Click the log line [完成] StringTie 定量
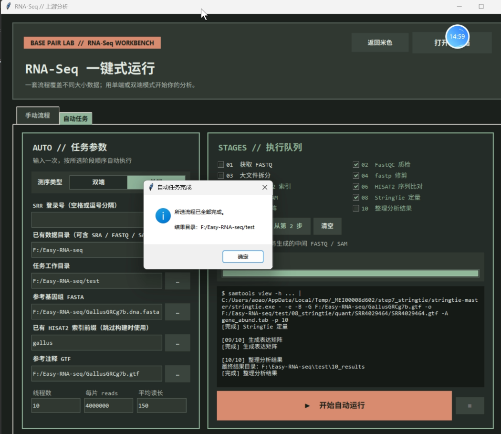The image size is (501, 434). [255, 327]
